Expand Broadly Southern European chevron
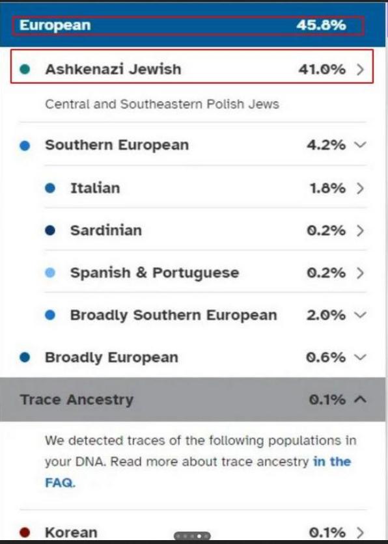This screenshot has width=388, height=544. click(x=361, y=315)
